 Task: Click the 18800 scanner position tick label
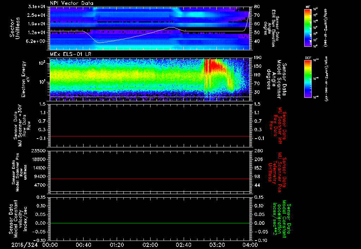pyautogui.click(x=38, y=159)
